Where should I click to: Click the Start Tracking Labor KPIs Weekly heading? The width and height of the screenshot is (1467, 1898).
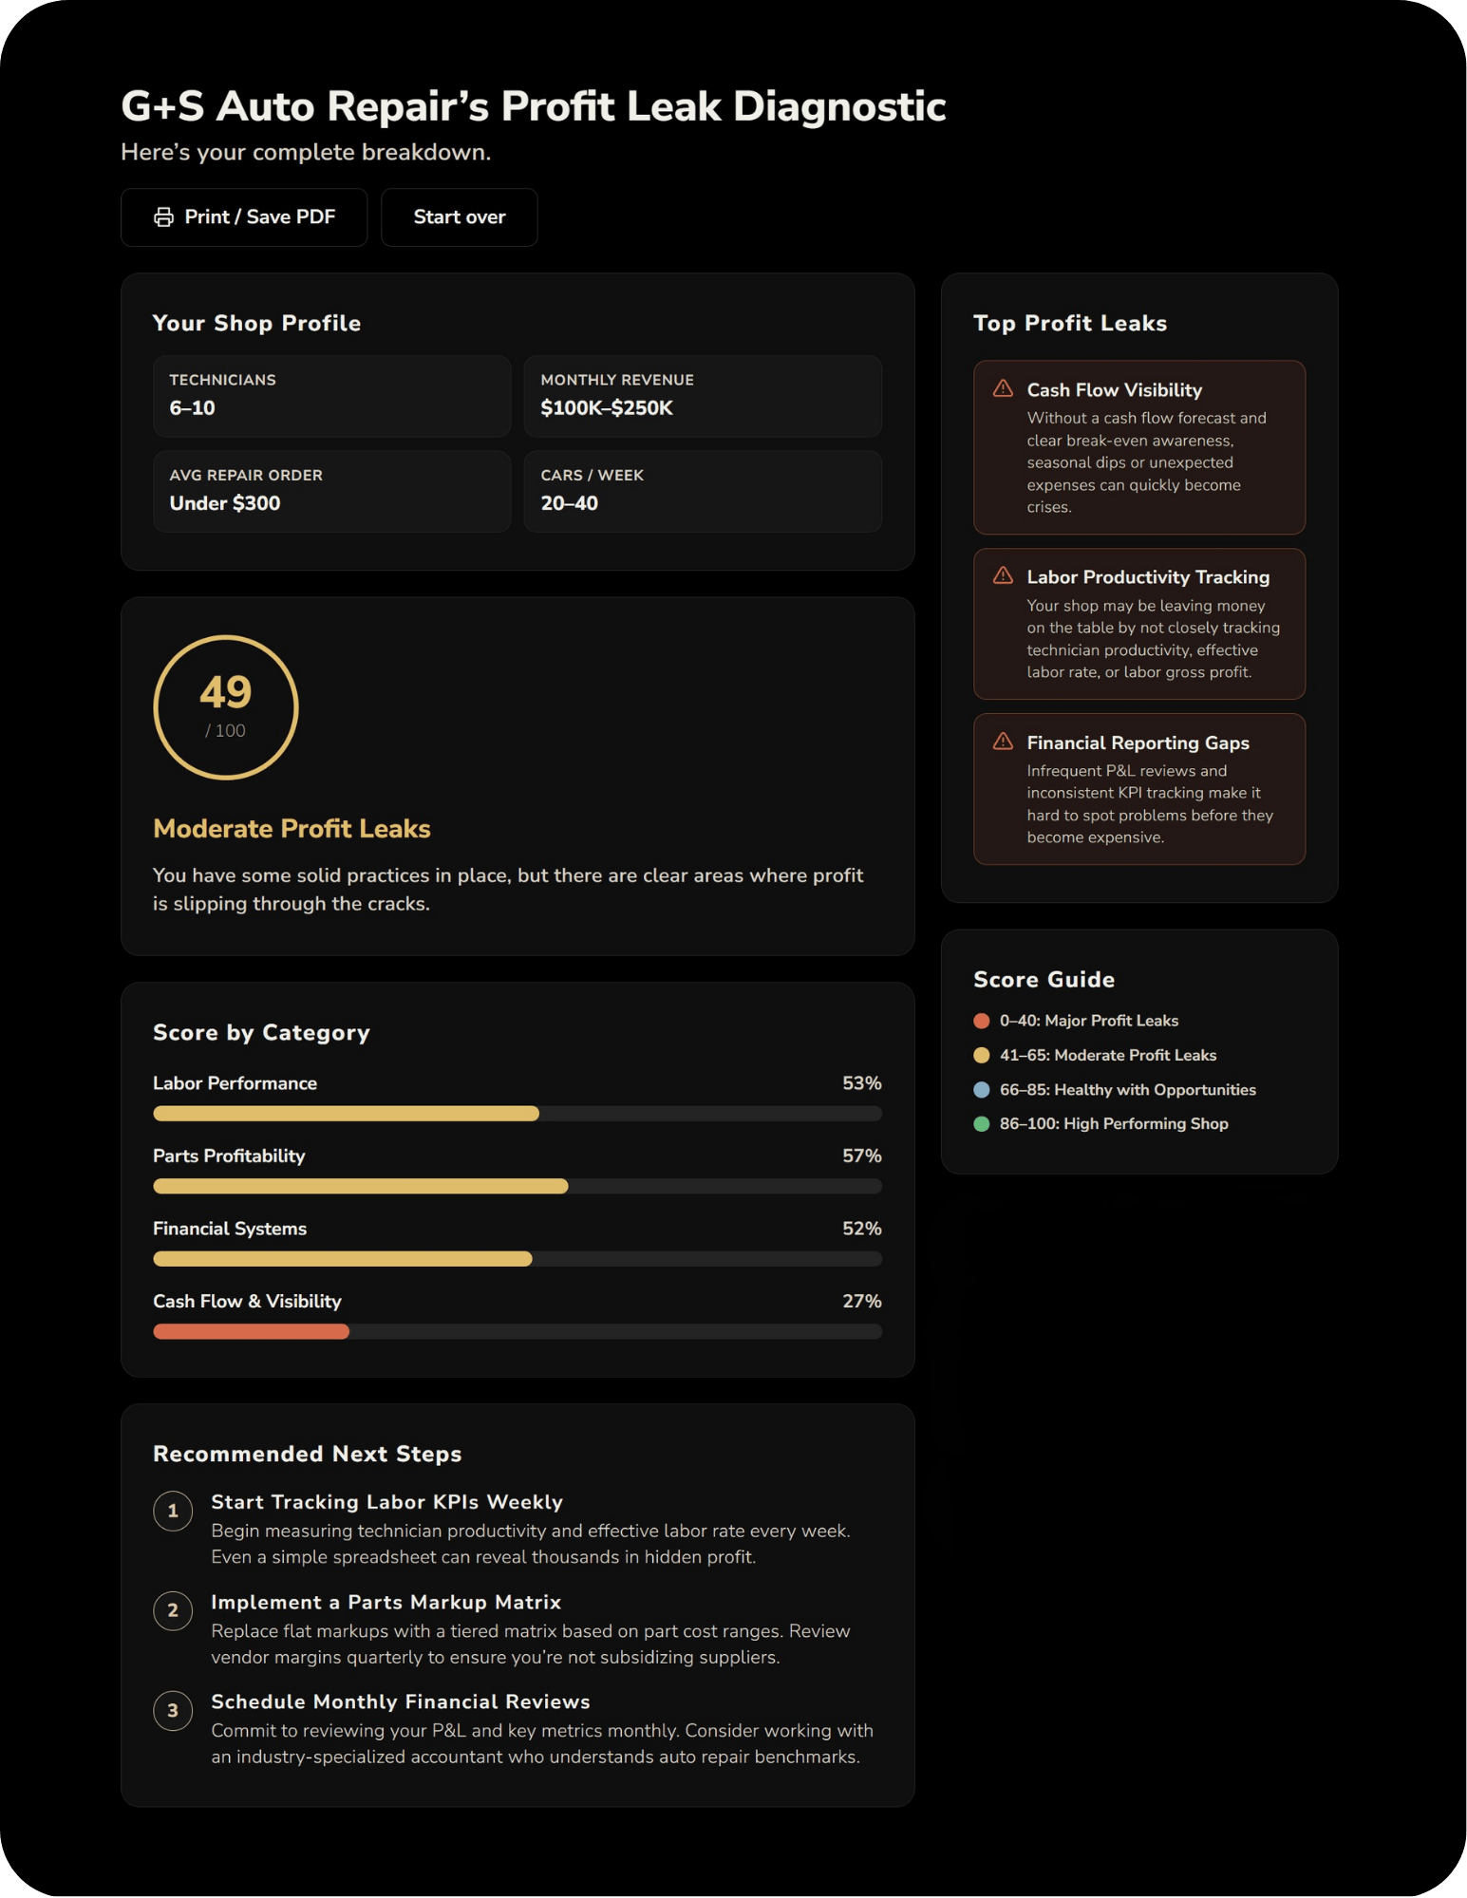(x=387, y=1502)
